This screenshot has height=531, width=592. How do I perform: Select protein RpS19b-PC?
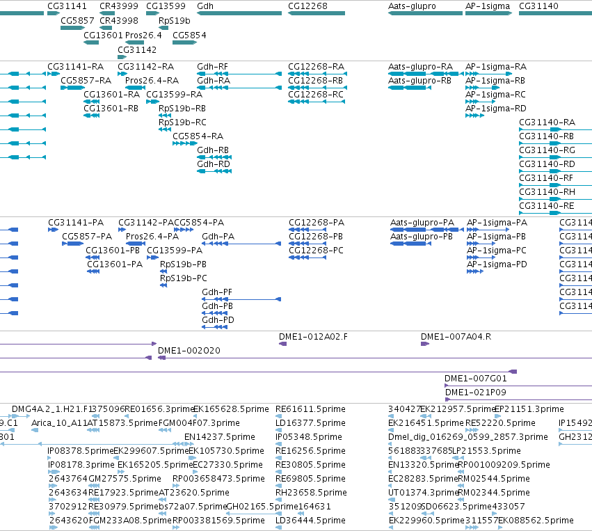click(184, 278)
